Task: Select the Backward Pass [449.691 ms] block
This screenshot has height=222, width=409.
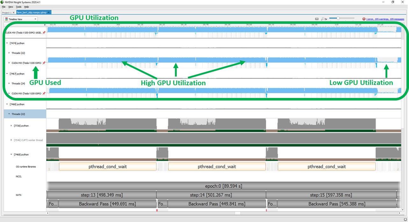Action: 107,204
